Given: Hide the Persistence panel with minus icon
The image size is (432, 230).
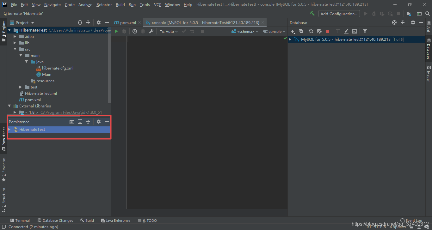Looking at the screenshot, I should (107, 122).
